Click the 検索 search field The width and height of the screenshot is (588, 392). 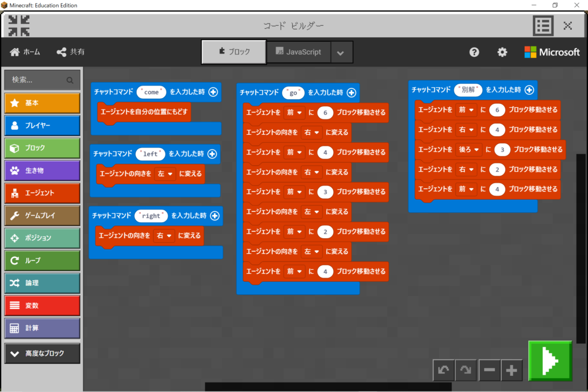click(42, 80)
